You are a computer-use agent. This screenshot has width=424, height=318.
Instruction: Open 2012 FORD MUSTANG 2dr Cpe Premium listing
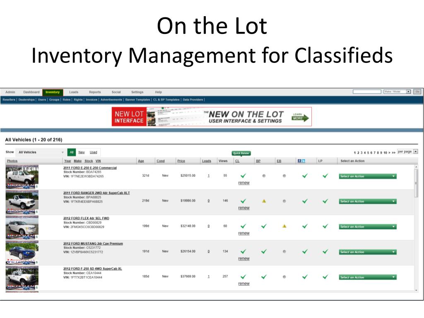coord(93,243)
